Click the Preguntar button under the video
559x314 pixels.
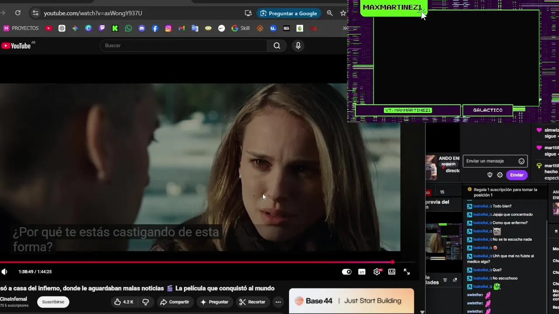tap(214, 302)
